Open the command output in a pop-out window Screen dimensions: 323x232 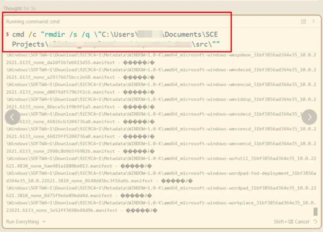point(304,22)
